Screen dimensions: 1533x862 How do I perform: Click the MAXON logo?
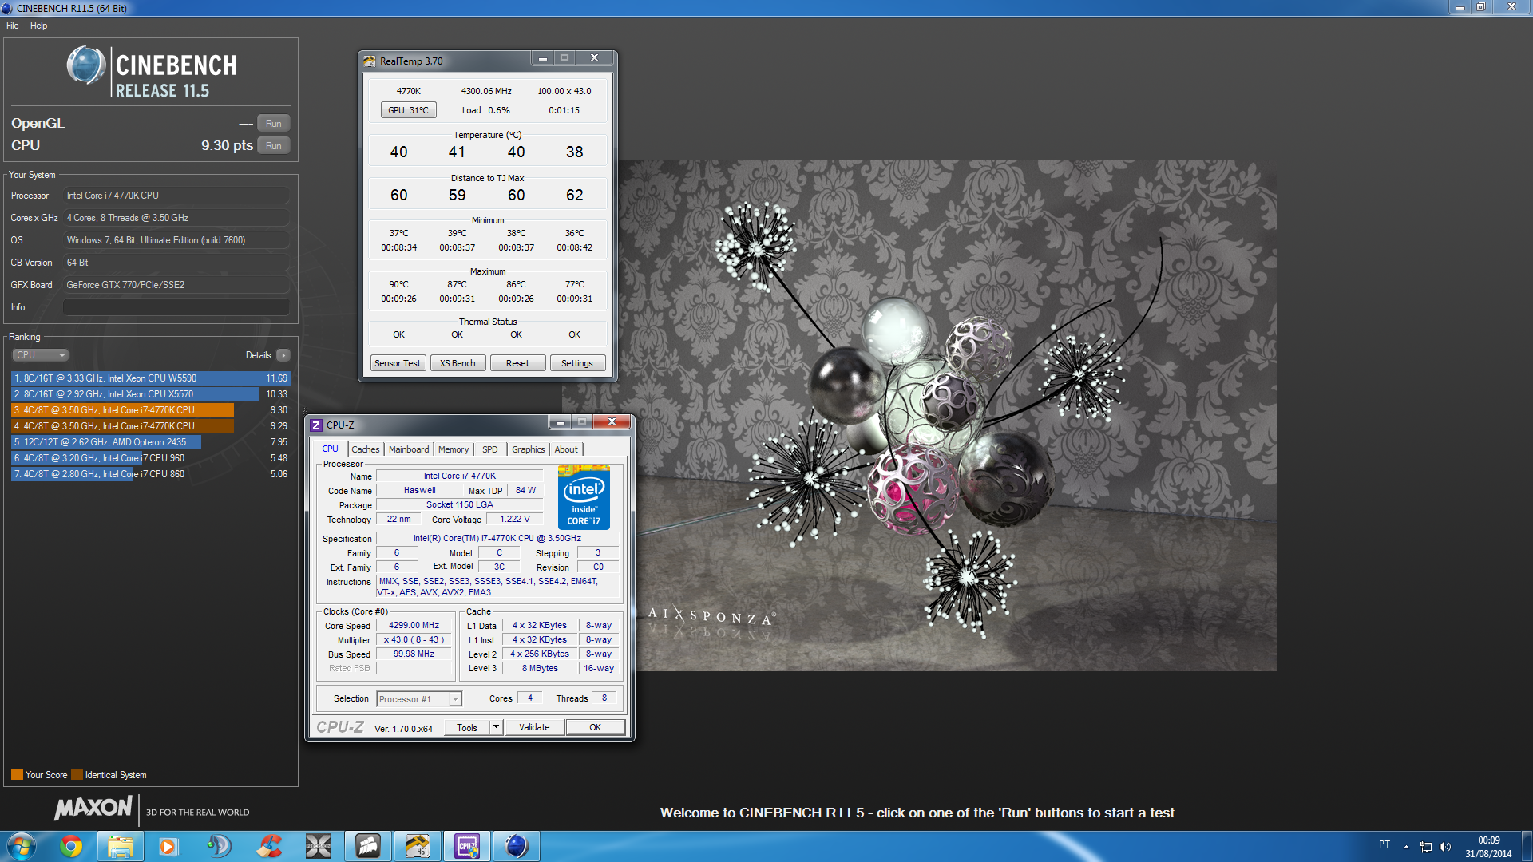click(93, 809)
